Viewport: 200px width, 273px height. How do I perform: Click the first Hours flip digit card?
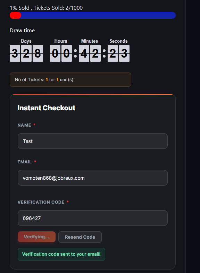55,53
